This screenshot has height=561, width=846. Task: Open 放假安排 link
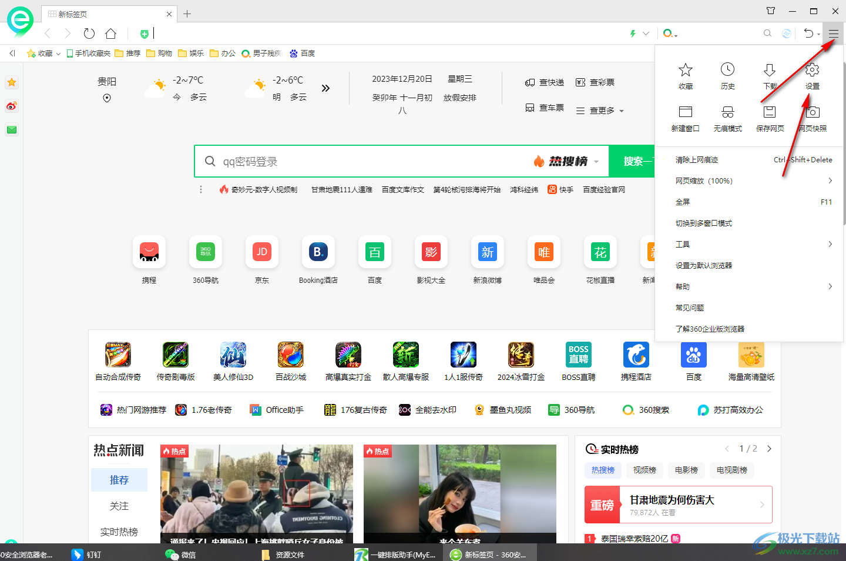pos(460,98)
